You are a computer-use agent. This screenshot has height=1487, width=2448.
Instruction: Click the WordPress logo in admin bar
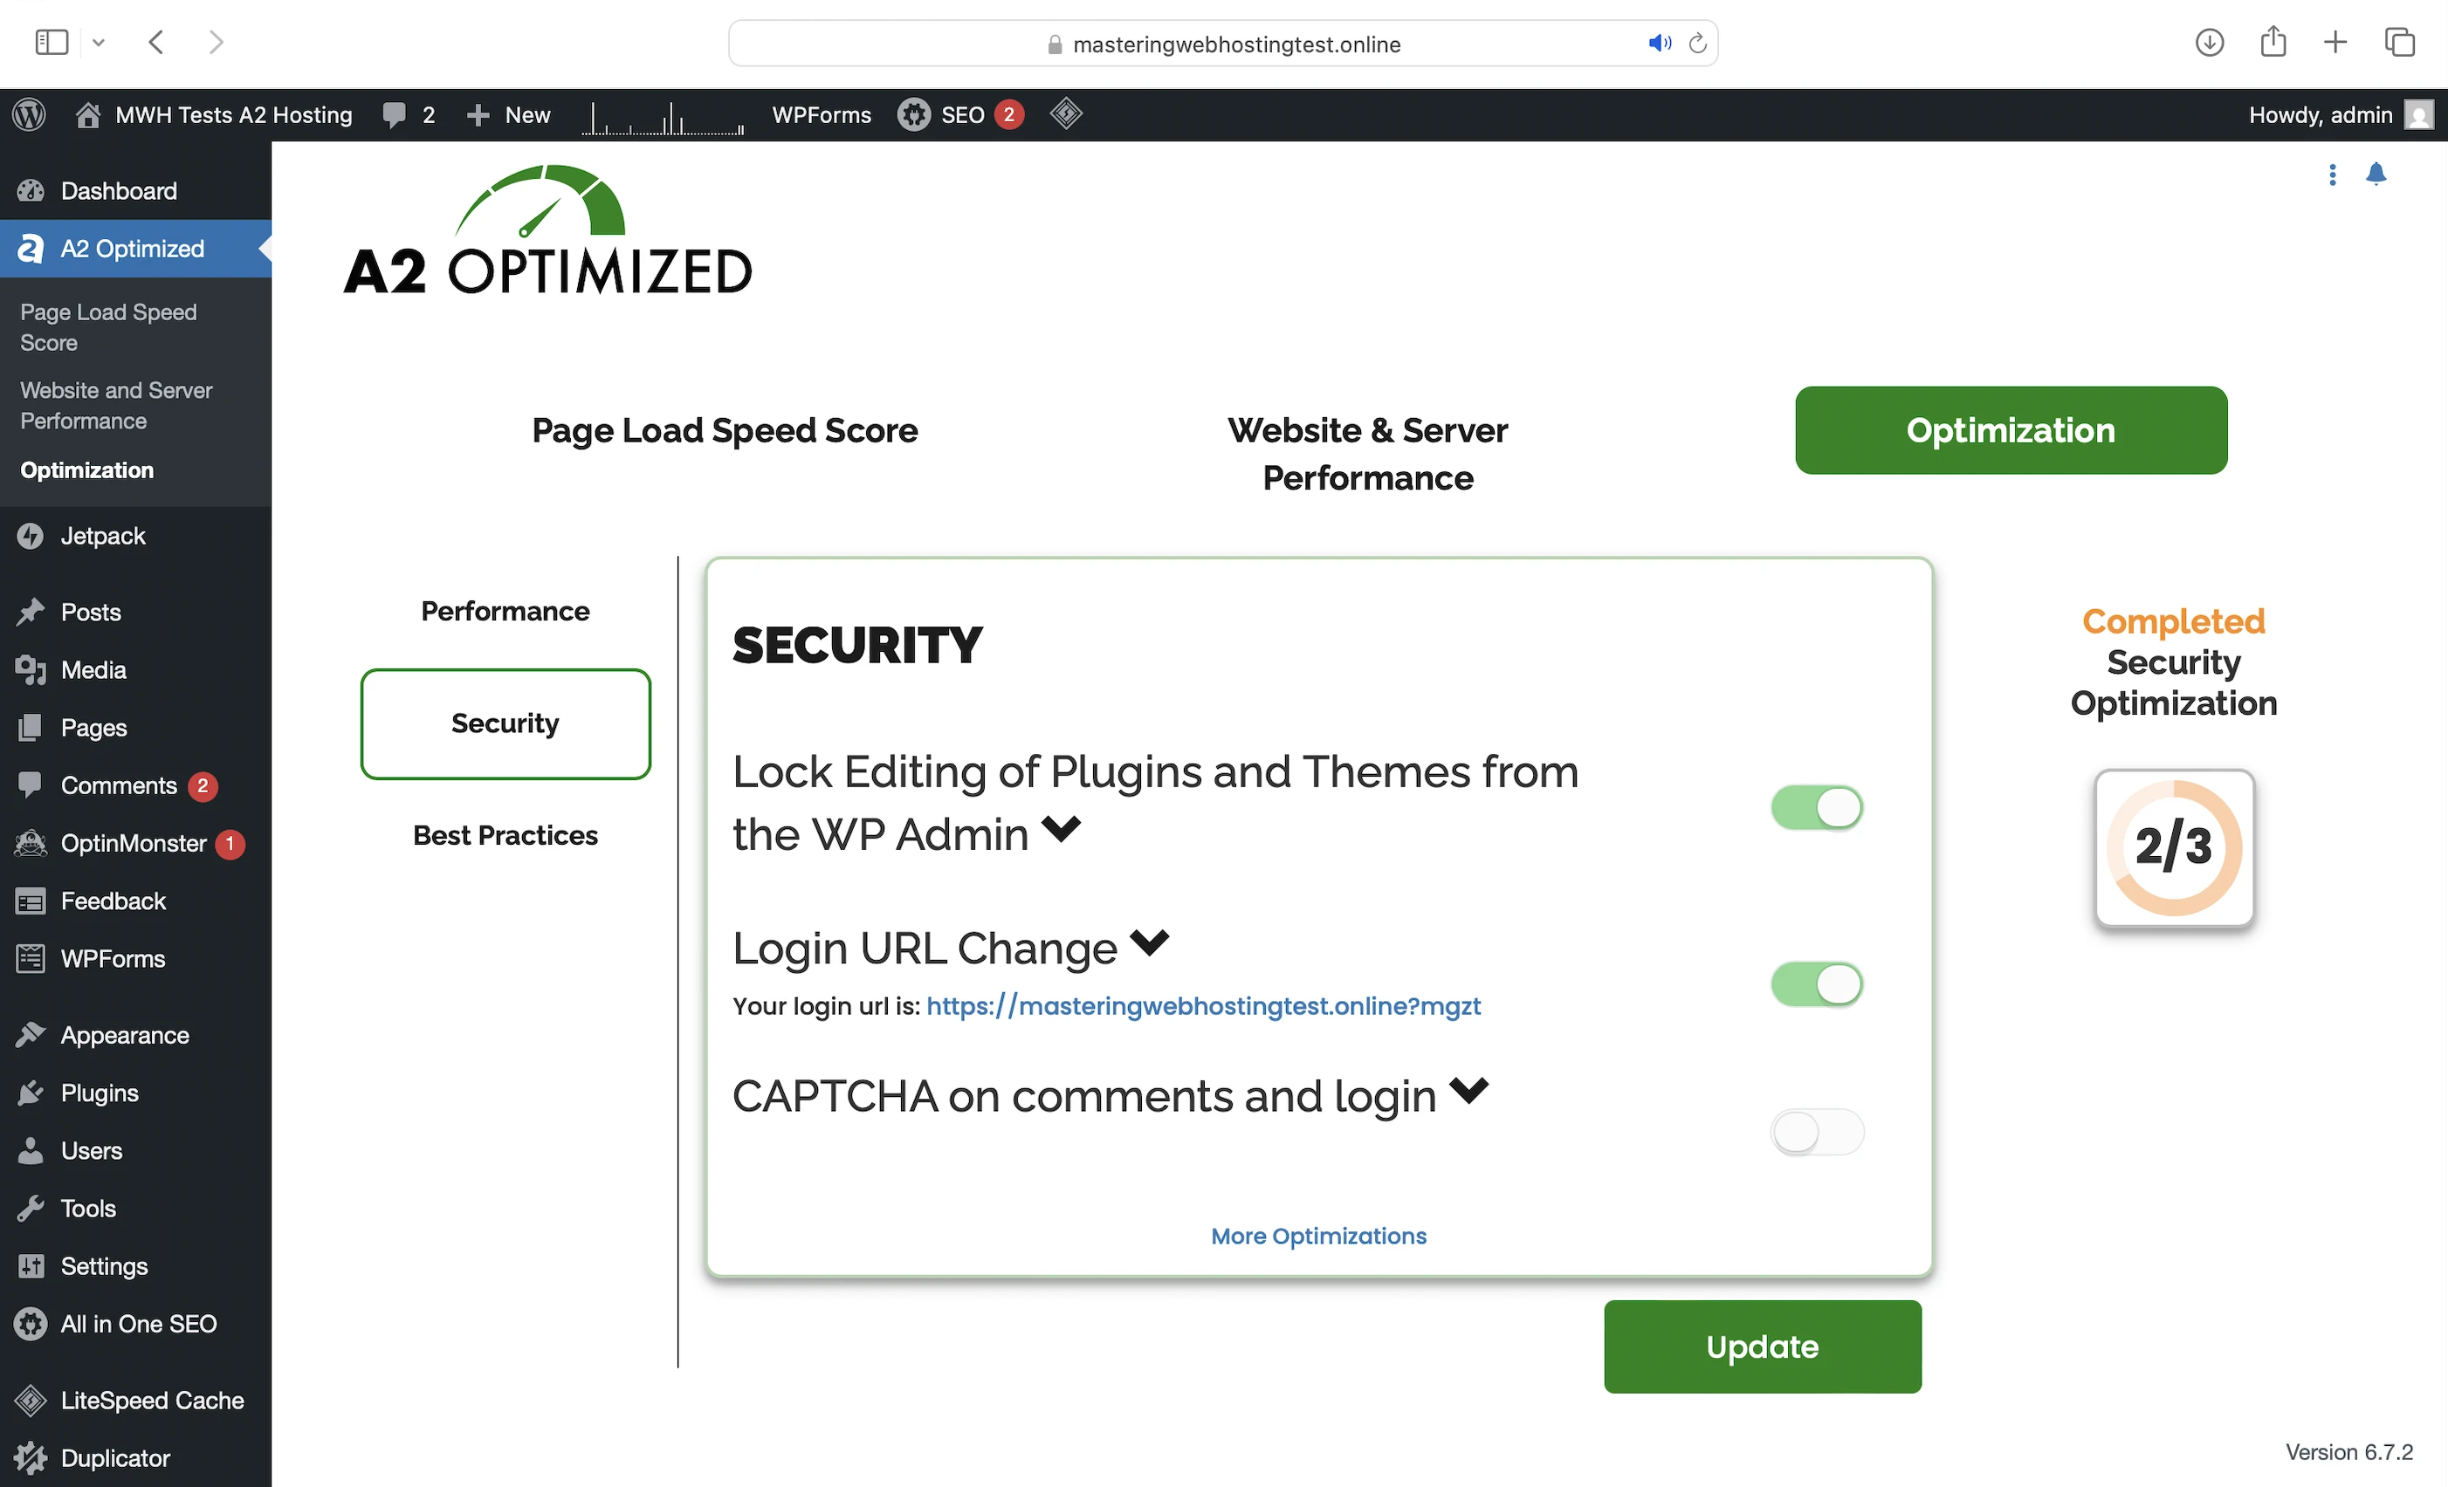pyautogui.click(x=30, y=115)
